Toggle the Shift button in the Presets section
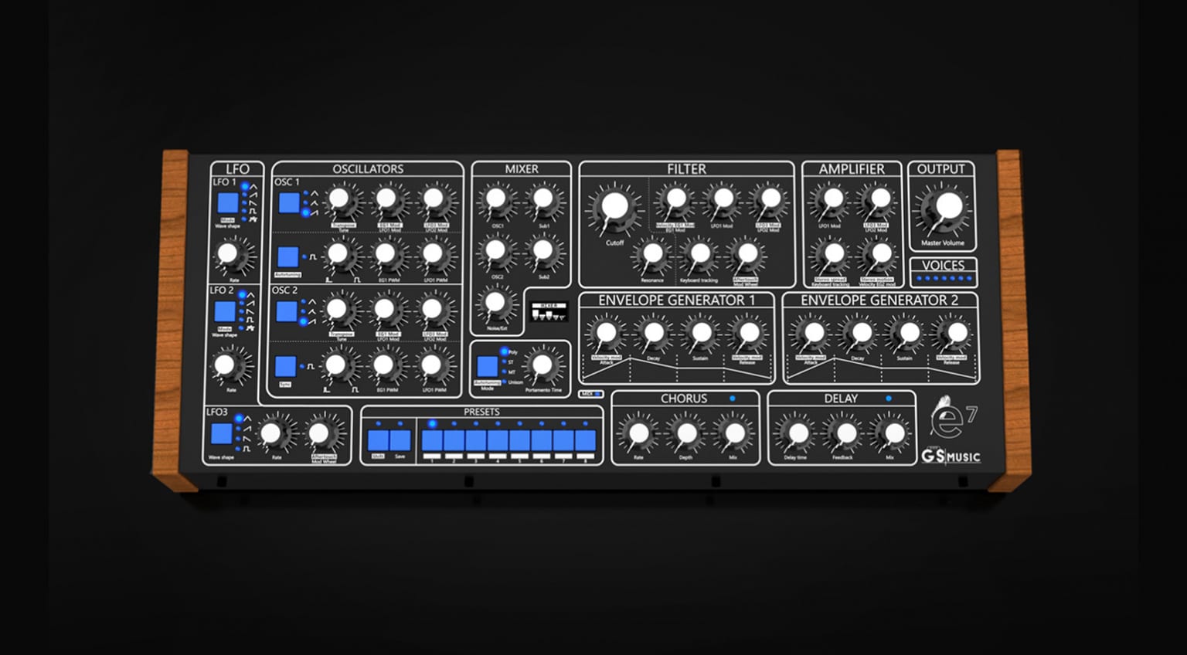 point(379,439)
